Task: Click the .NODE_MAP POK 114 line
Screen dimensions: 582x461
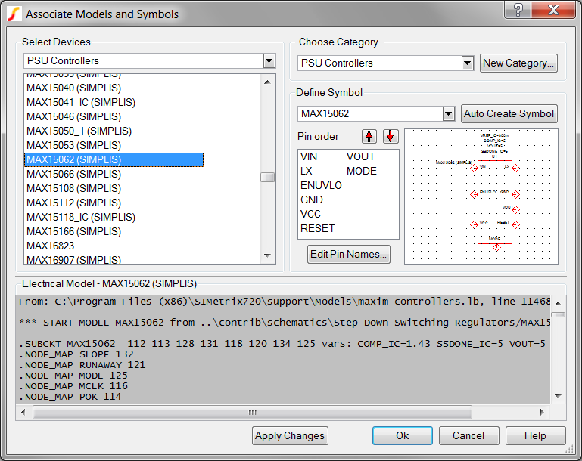Action: [70, 397]
